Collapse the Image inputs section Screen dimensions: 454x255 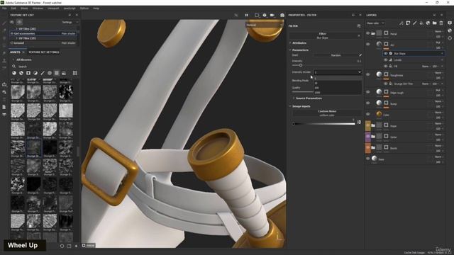[301, 106]
